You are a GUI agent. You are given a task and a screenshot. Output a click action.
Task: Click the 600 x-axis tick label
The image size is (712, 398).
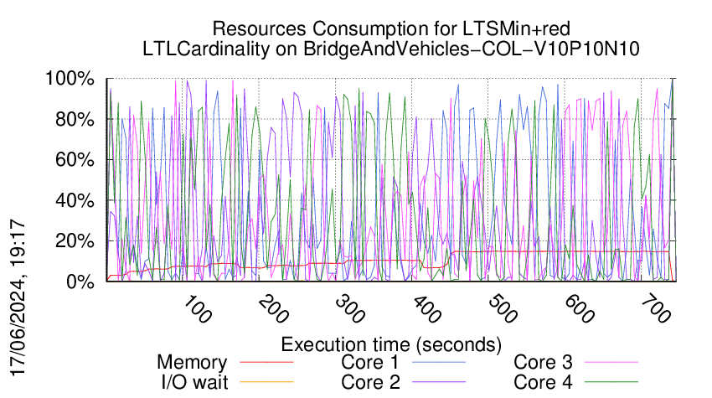point(579,310)
